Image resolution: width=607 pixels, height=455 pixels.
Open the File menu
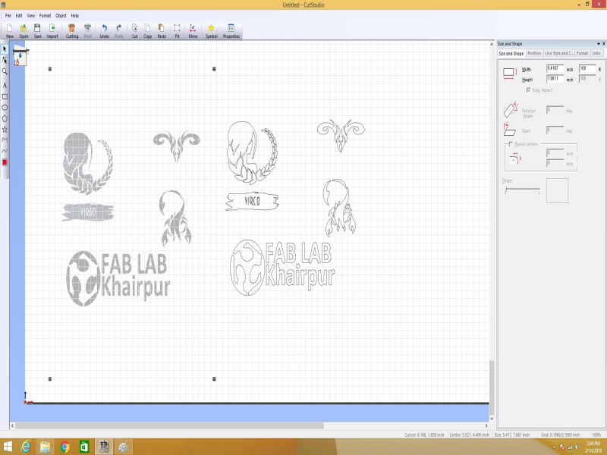(8, 16)
